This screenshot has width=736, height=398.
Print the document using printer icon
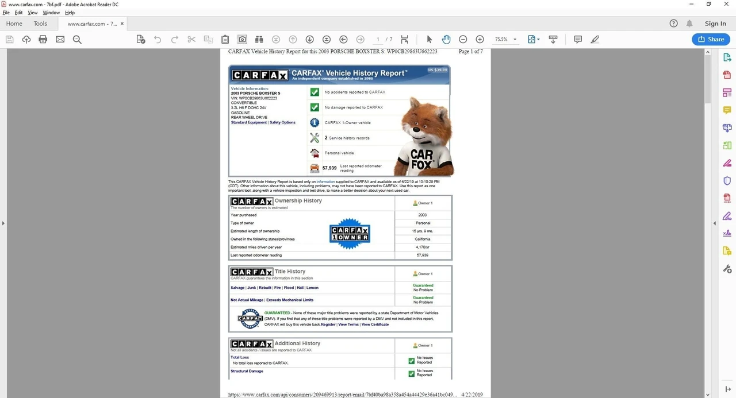[43, 40]
